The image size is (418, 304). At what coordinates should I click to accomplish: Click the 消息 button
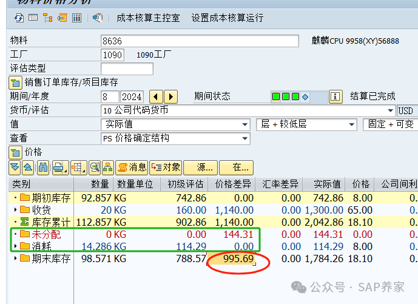[131, 167]
